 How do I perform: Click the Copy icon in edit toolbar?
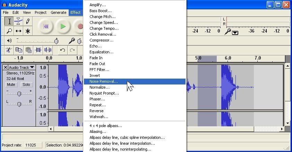pos(19,50)
